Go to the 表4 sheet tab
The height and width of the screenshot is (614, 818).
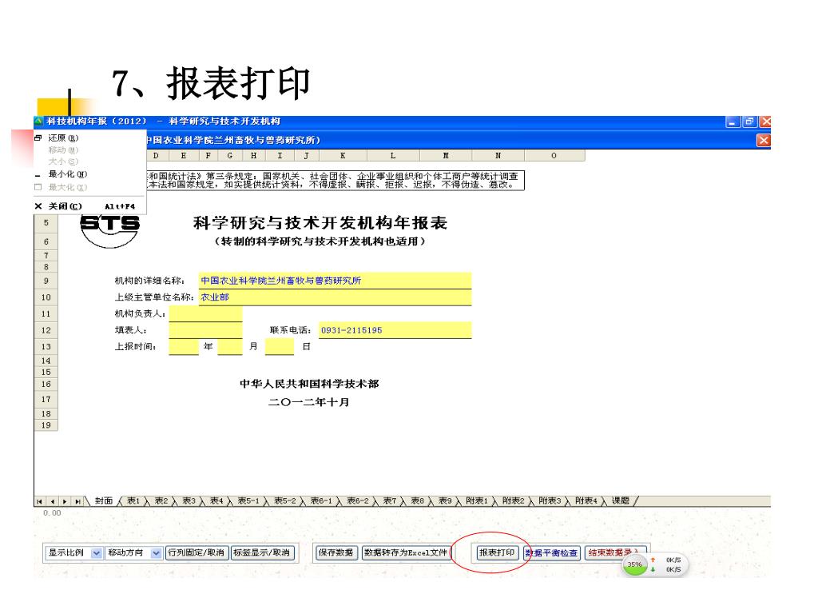point(216,500)
